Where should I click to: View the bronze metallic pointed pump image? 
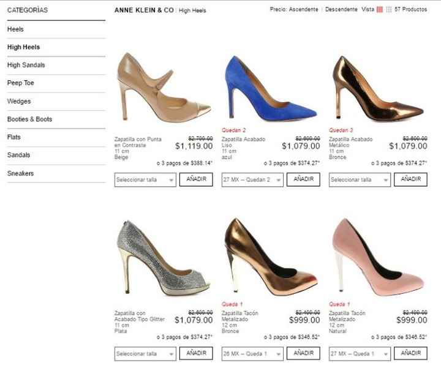[x=378, y=88]
